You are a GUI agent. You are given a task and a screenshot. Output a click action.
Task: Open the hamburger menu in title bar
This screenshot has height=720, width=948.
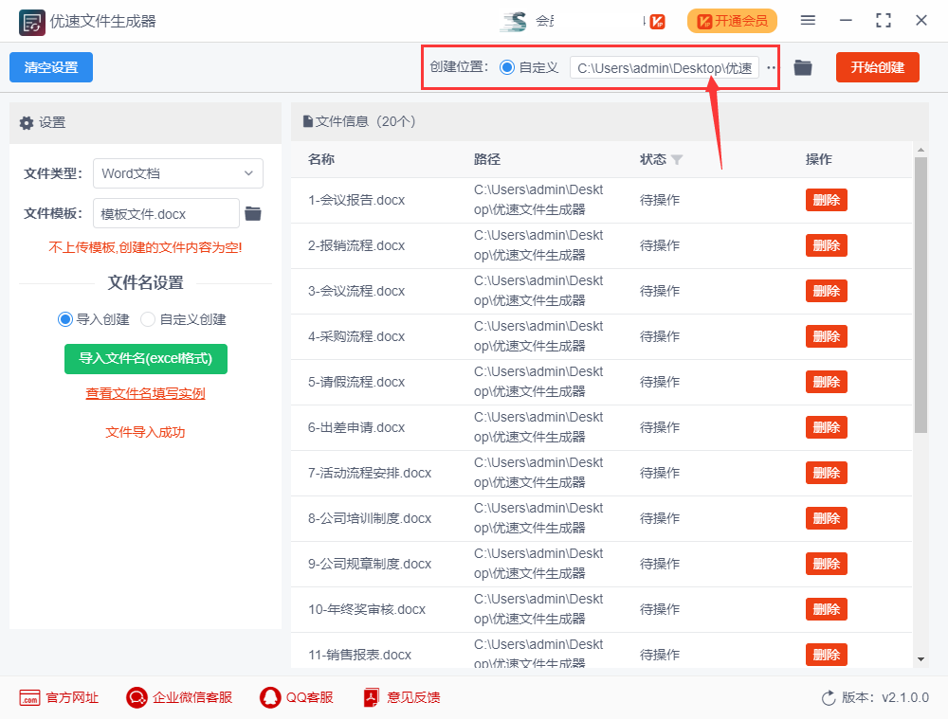point(809,20)
